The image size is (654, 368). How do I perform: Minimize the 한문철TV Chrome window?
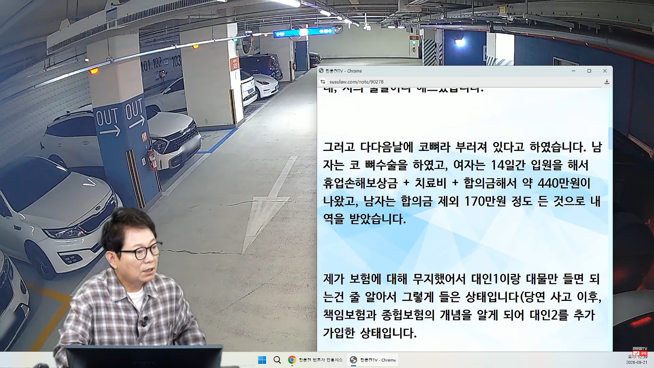[574, 71]
